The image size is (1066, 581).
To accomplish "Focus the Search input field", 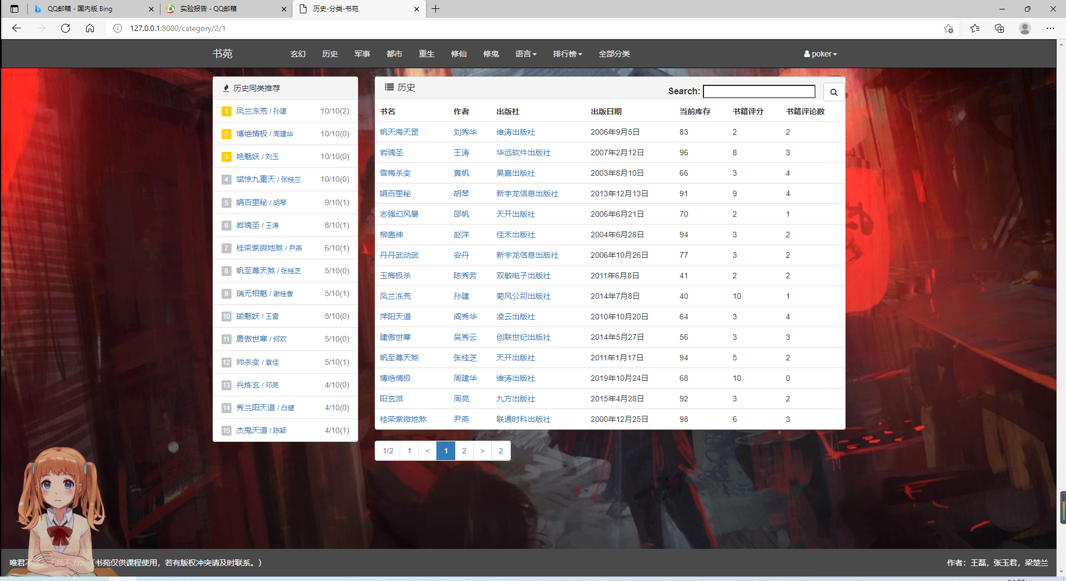I will click(x=759, y=91).
